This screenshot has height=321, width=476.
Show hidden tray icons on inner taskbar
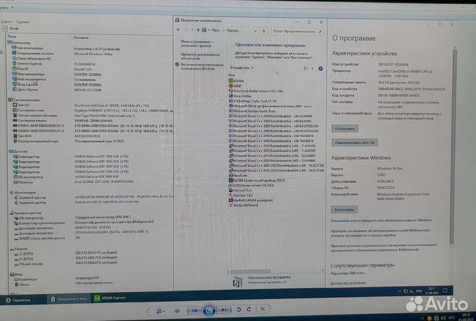coord(399,291)
